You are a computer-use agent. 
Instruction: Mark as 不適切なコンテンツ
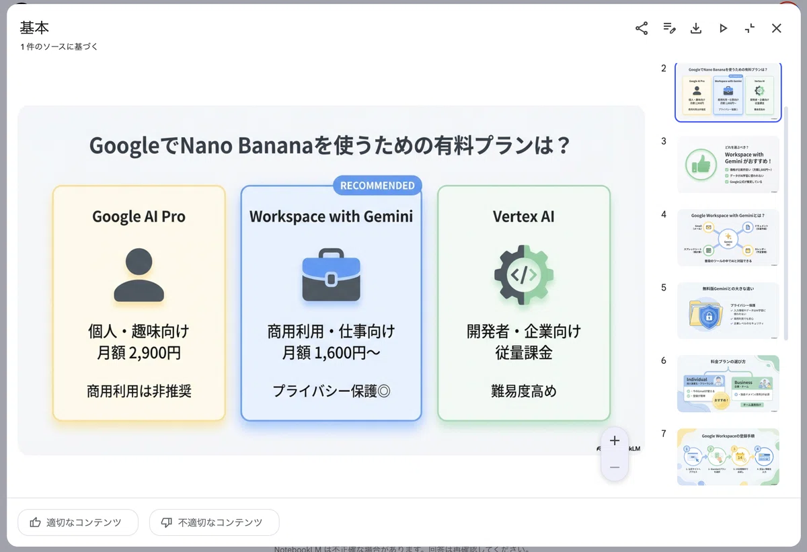click(214, 522)
